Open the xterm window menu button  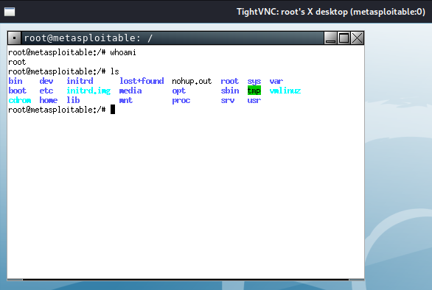(x=14, y=38)
